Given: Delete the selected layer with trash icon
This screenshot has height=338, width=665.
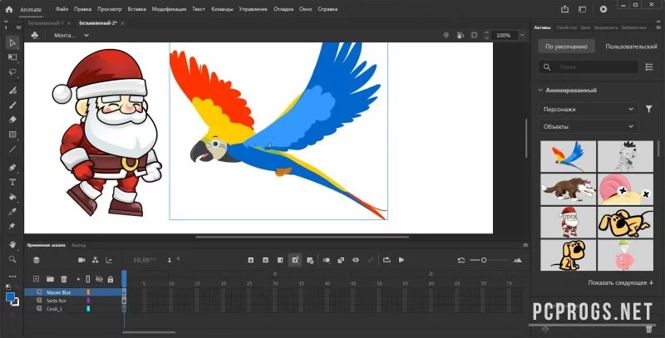Looking at the screenshot, I should point(64,279).
